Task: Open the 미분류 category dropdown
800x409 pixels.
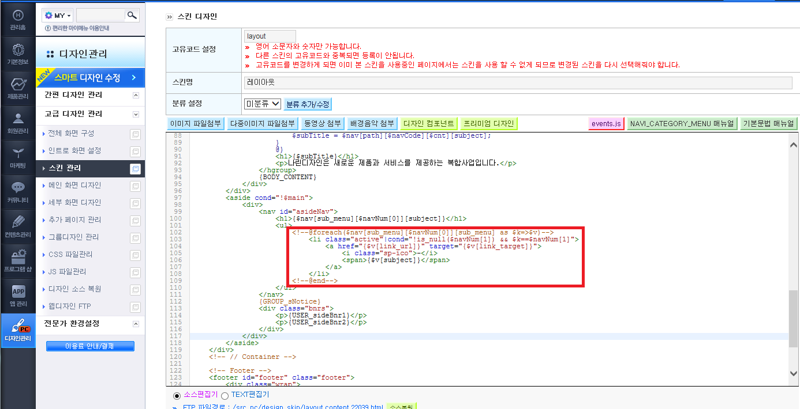Action: 263,104
